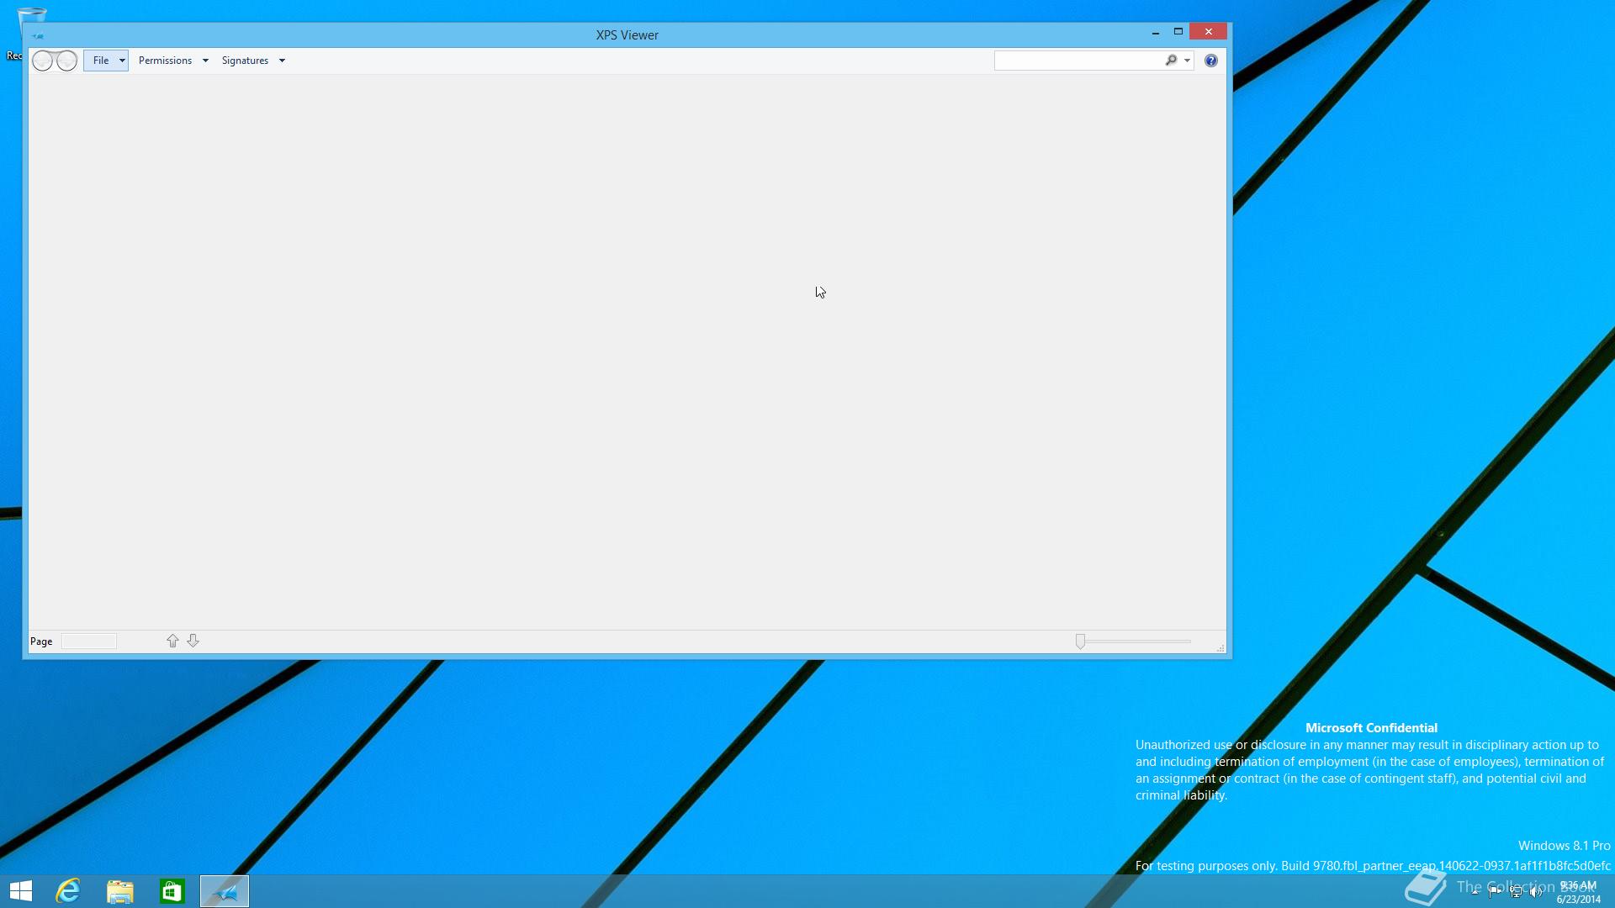1615x908 pixels.
Task: Open Windows Store from taskbar
Action: pos(172,890)
